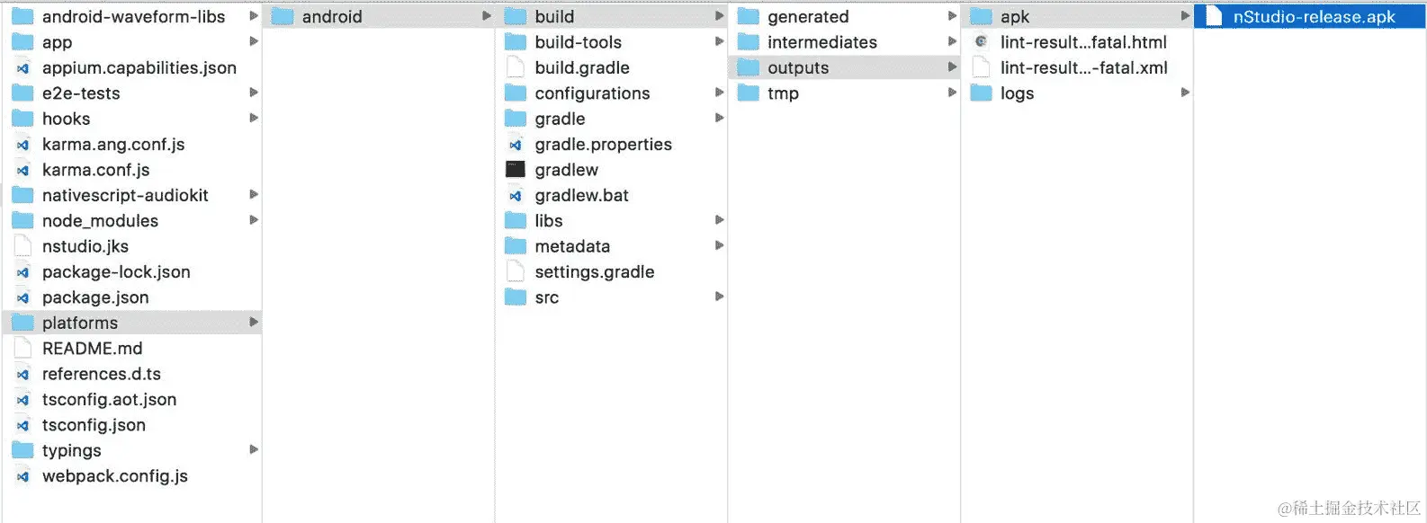This screenshot has width=1427, height=523.
Task: Click the VS Code icon beside package.json
Action: point(23,297)
